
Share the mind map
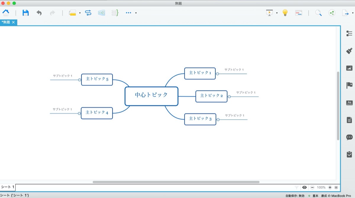click(332, 13)
